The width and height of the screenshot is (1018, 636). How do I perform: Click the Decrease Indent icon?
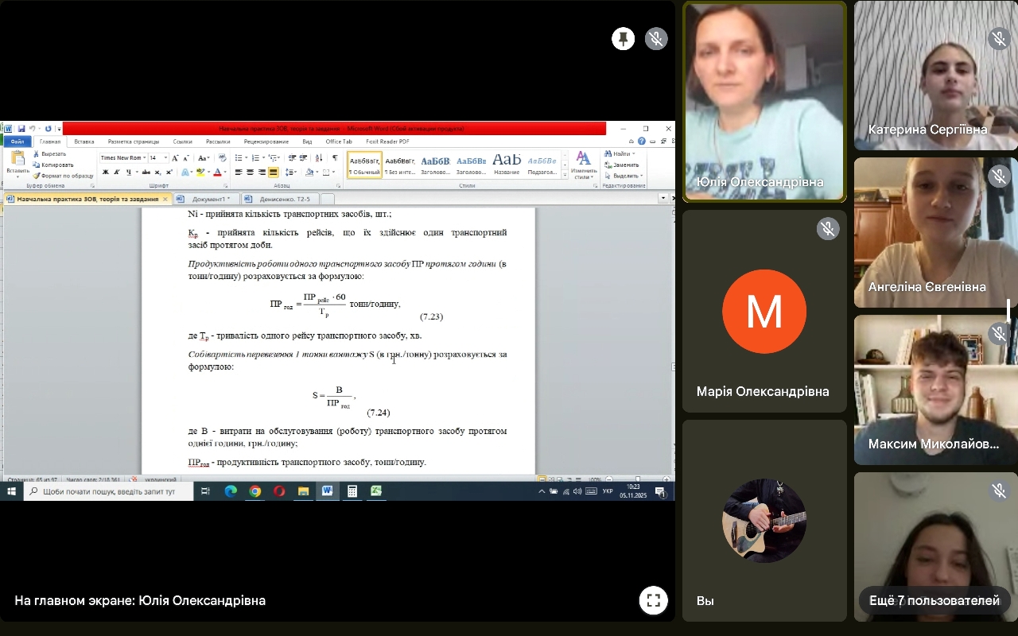coord(292,158)
